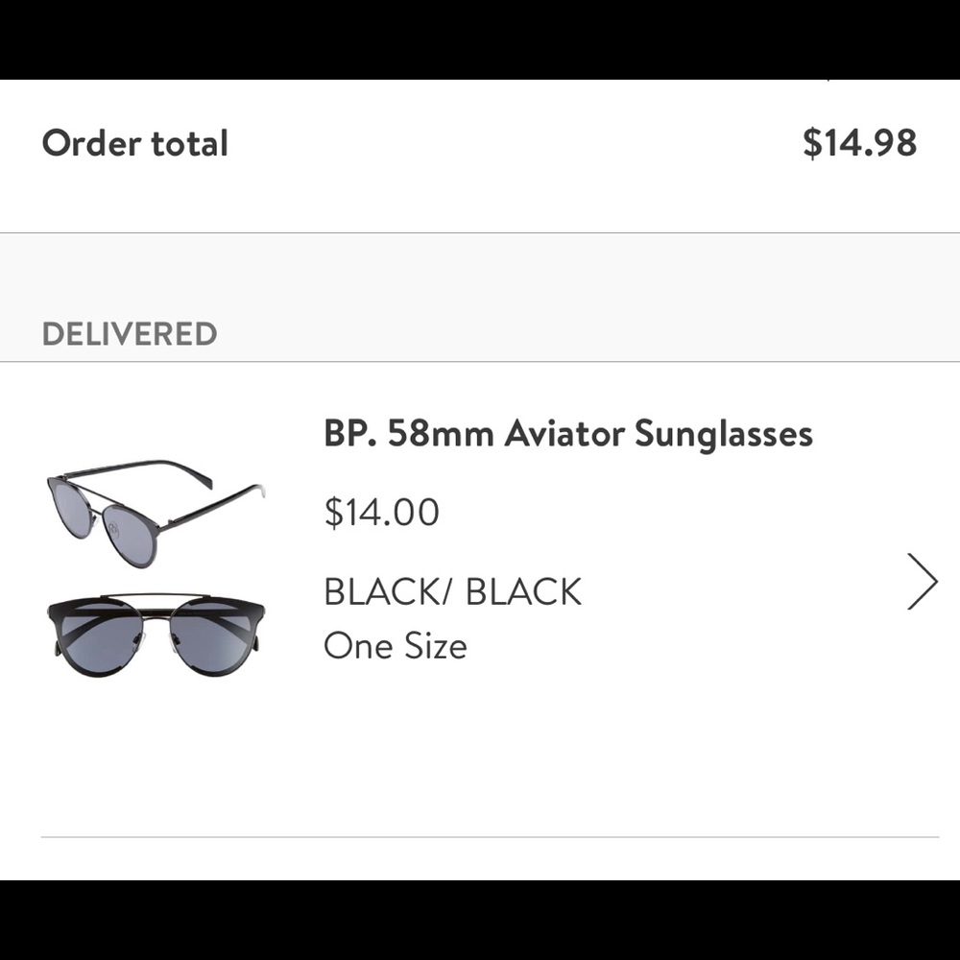The height and width of the screenshot is (960, 960).
Task: Select the One Size text
Action: click(396, 645)
